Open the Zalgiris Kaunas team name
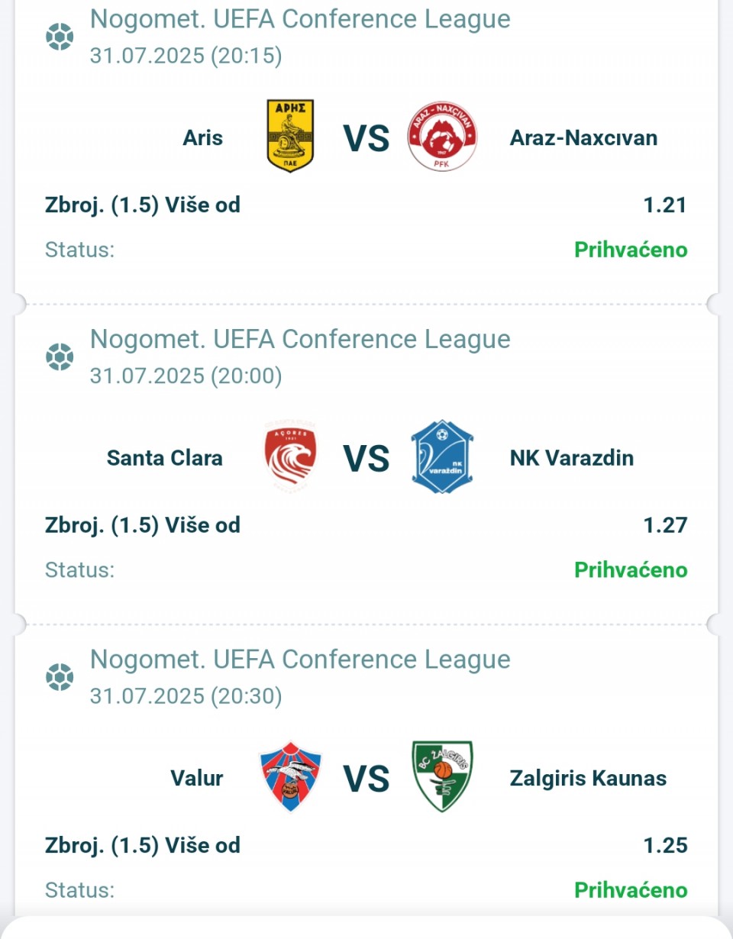 tap(588, 778)
